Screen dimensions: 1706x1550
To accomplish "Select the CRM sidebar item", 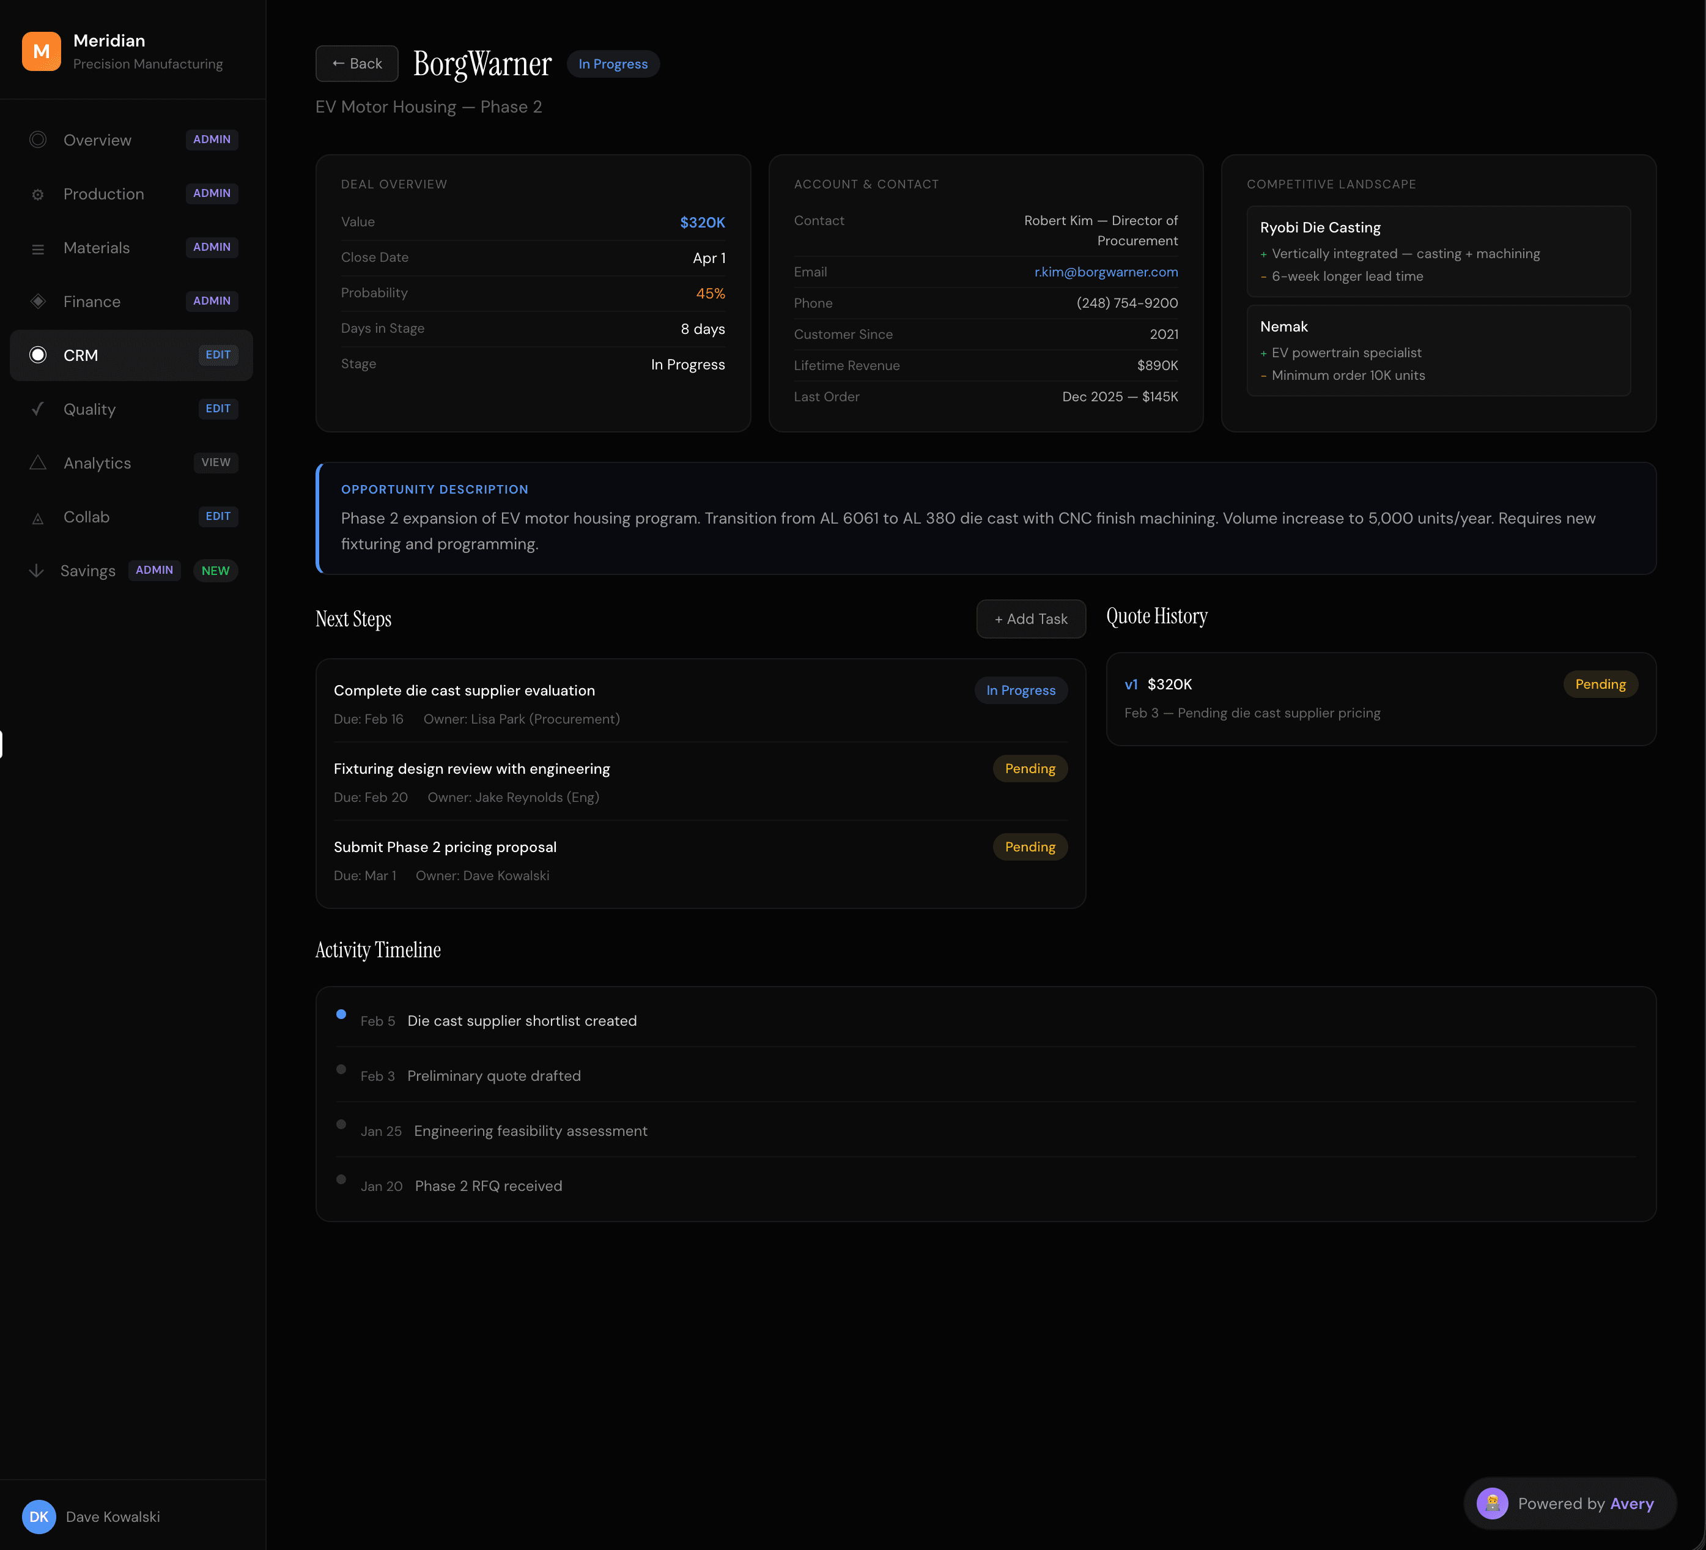I will click(x=81, y=355).
